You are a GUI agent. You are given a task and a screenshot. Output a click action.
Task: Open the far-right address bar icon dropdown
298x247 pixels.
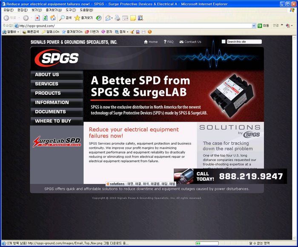coord(292,26)
